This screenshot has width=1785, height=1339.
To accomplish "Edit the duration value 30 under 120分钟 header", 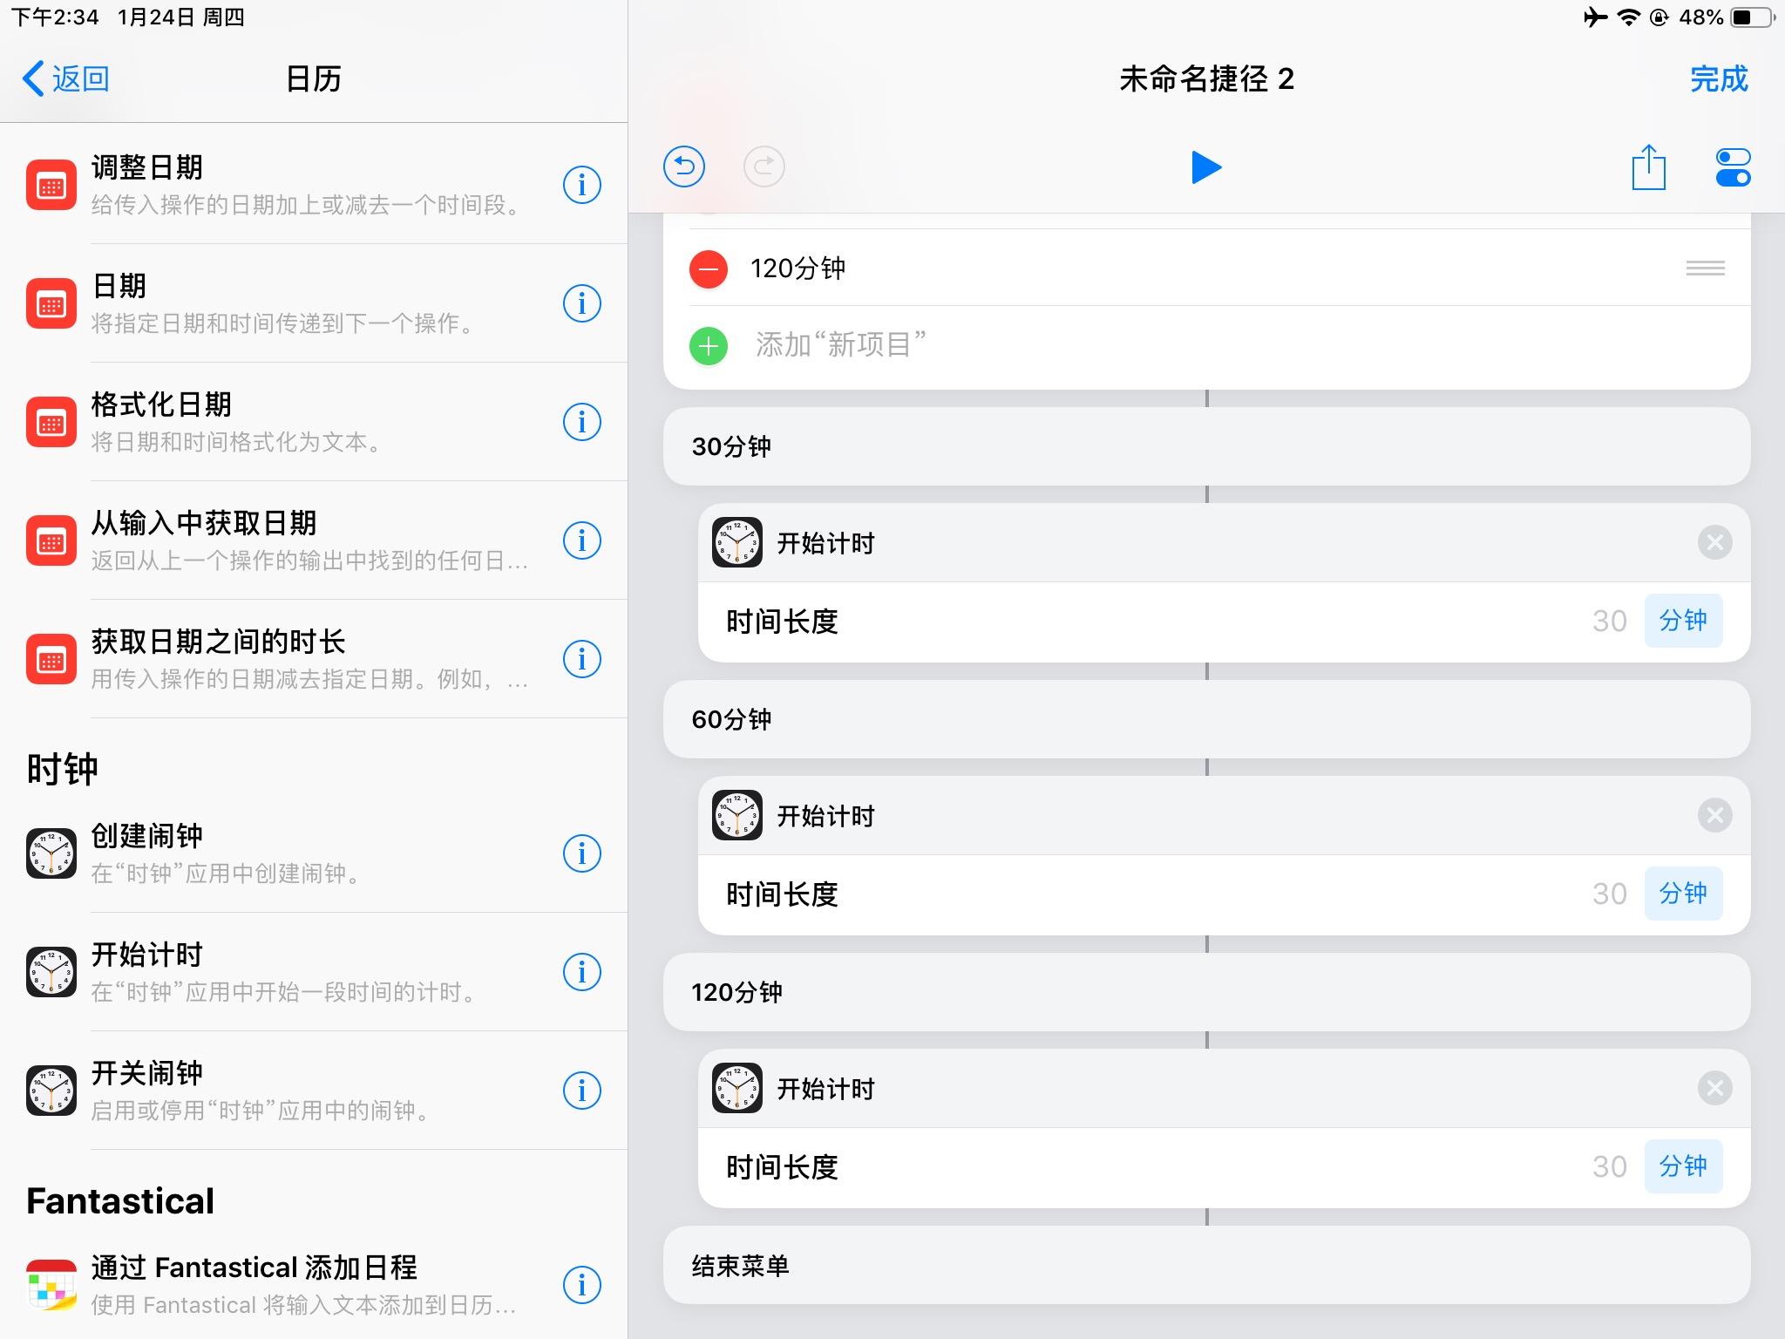I will coord(1609,1166).
